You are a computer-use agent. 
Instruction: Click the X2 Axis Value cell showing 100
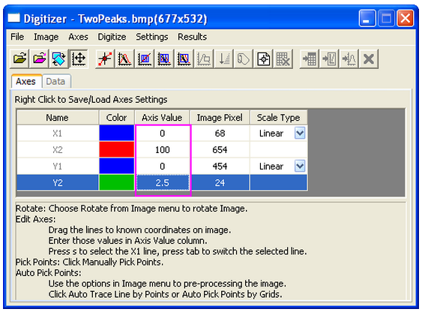tap(163, 149)
